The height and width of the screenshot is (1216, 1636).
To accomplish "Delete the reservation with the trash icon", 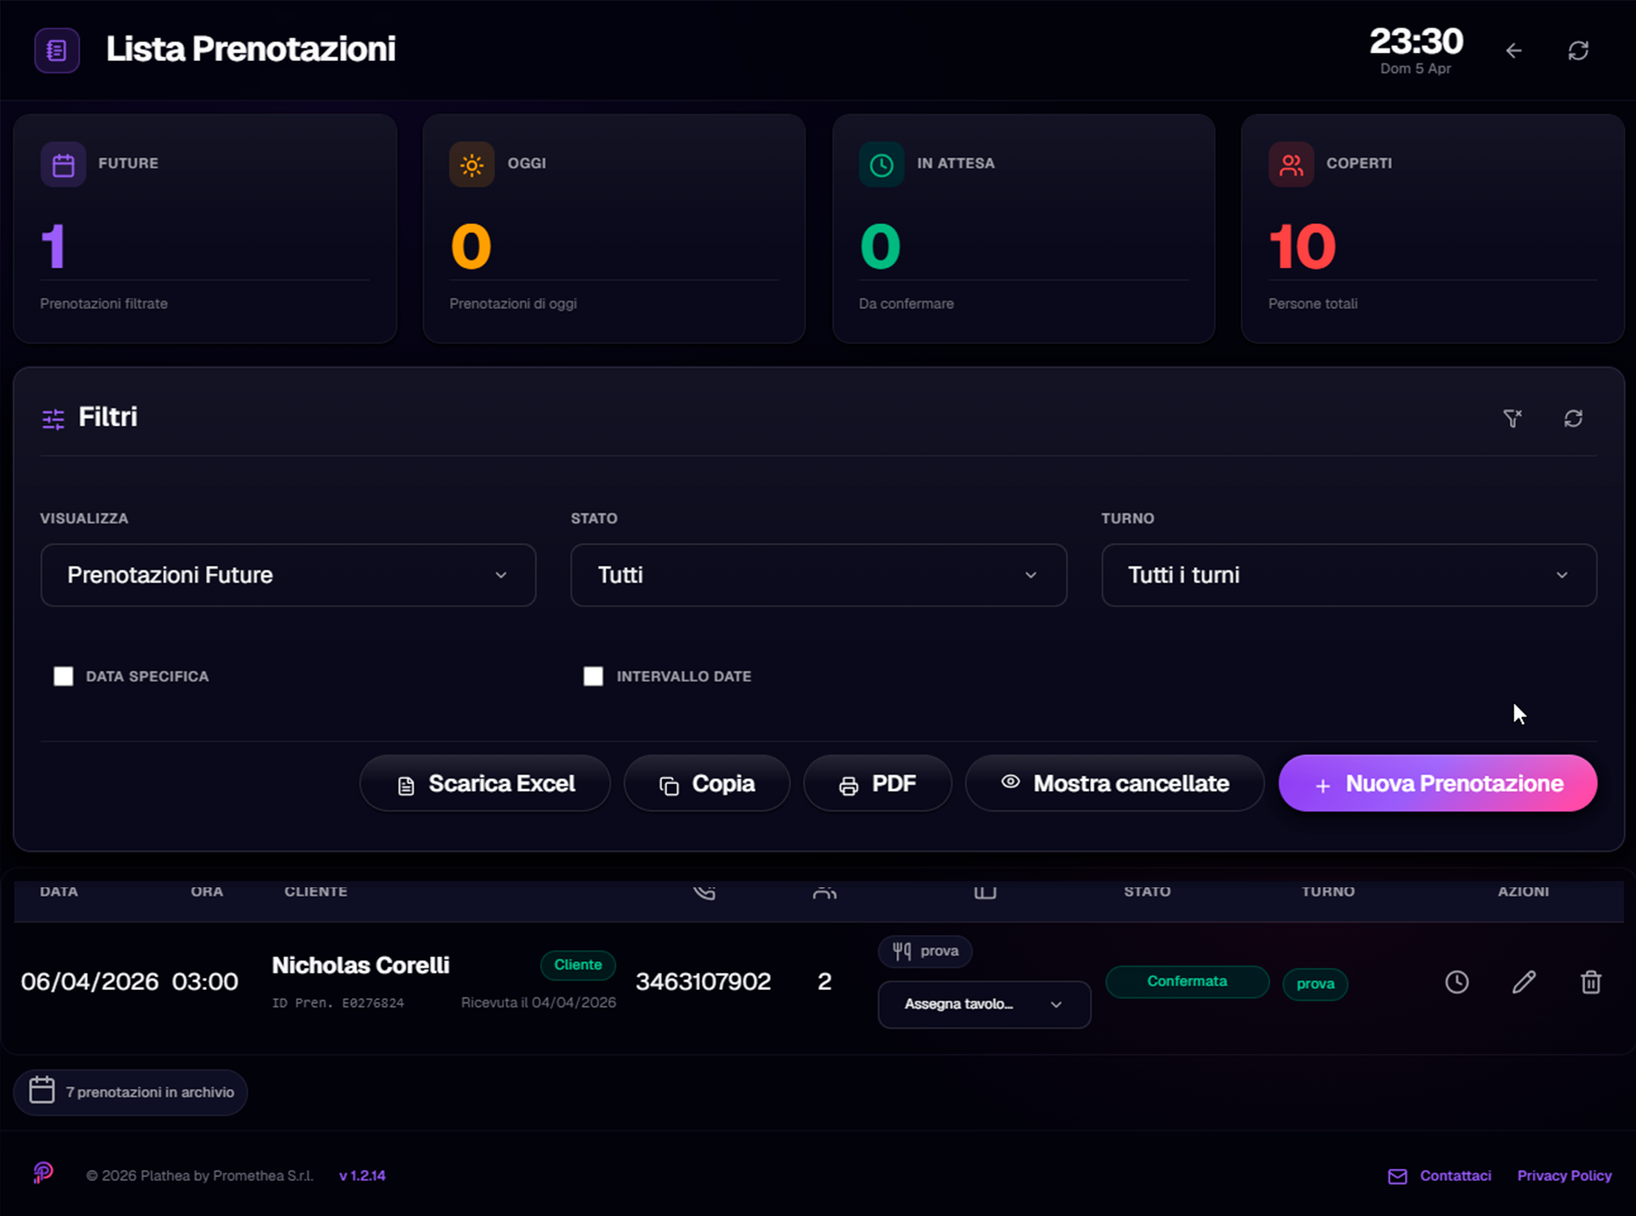I will pyautogui.click(x=1590, y=982).
